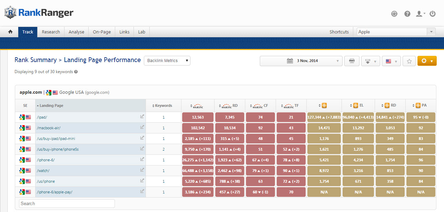The width and height of the screenshot is (444, 212).
Task: Sort by Majestic TF column header
Action: point(291,105)
